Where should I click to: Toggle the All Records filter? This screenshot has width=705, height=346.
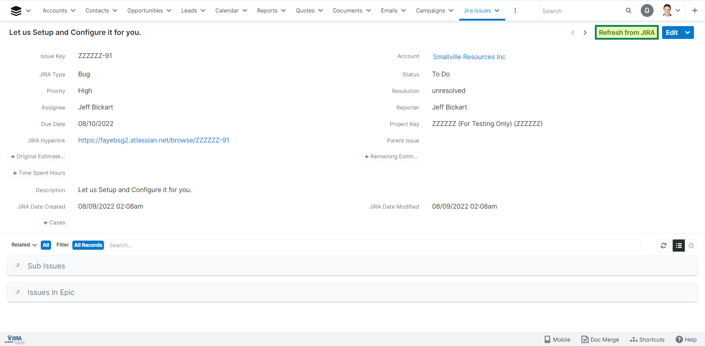(88, 245)
